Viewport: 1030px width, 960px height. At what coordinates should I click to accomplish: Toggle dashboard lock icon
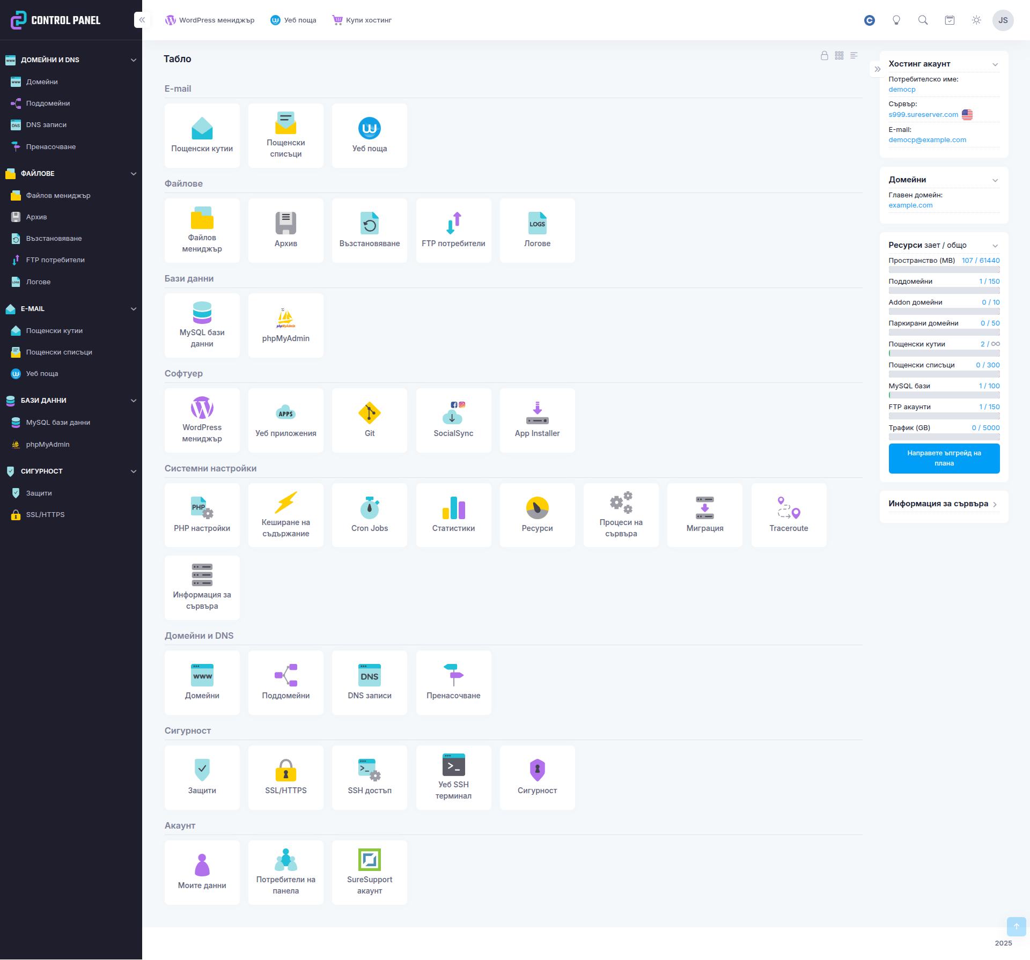coord(824,55)
